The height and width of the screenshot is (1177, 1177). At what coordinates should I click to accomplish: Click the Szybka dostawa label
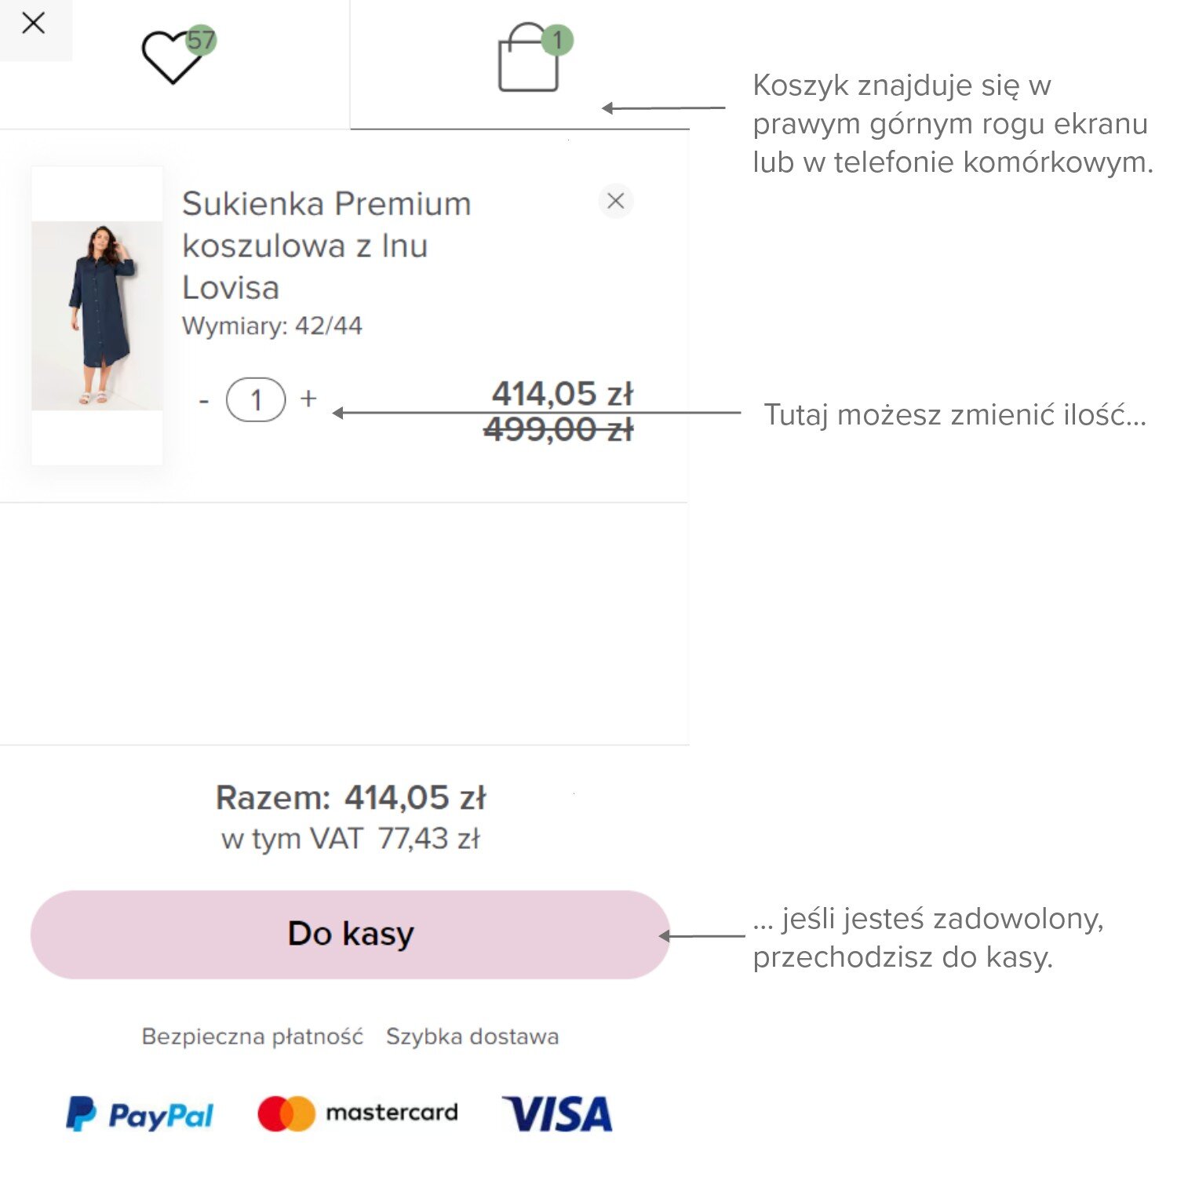[x=472, y=1037]
